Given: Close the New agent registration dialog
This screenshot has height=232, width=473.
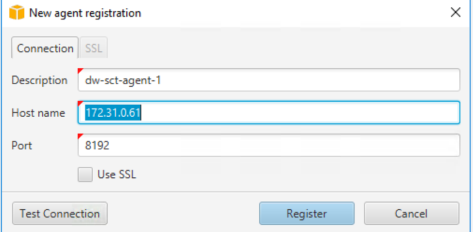Looking at the screenshot, I should (x=455, y=13).
